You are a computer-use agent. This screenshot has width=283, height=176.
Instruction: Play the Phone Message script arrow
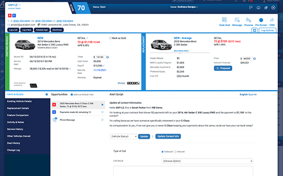click(x=102, y=120)
